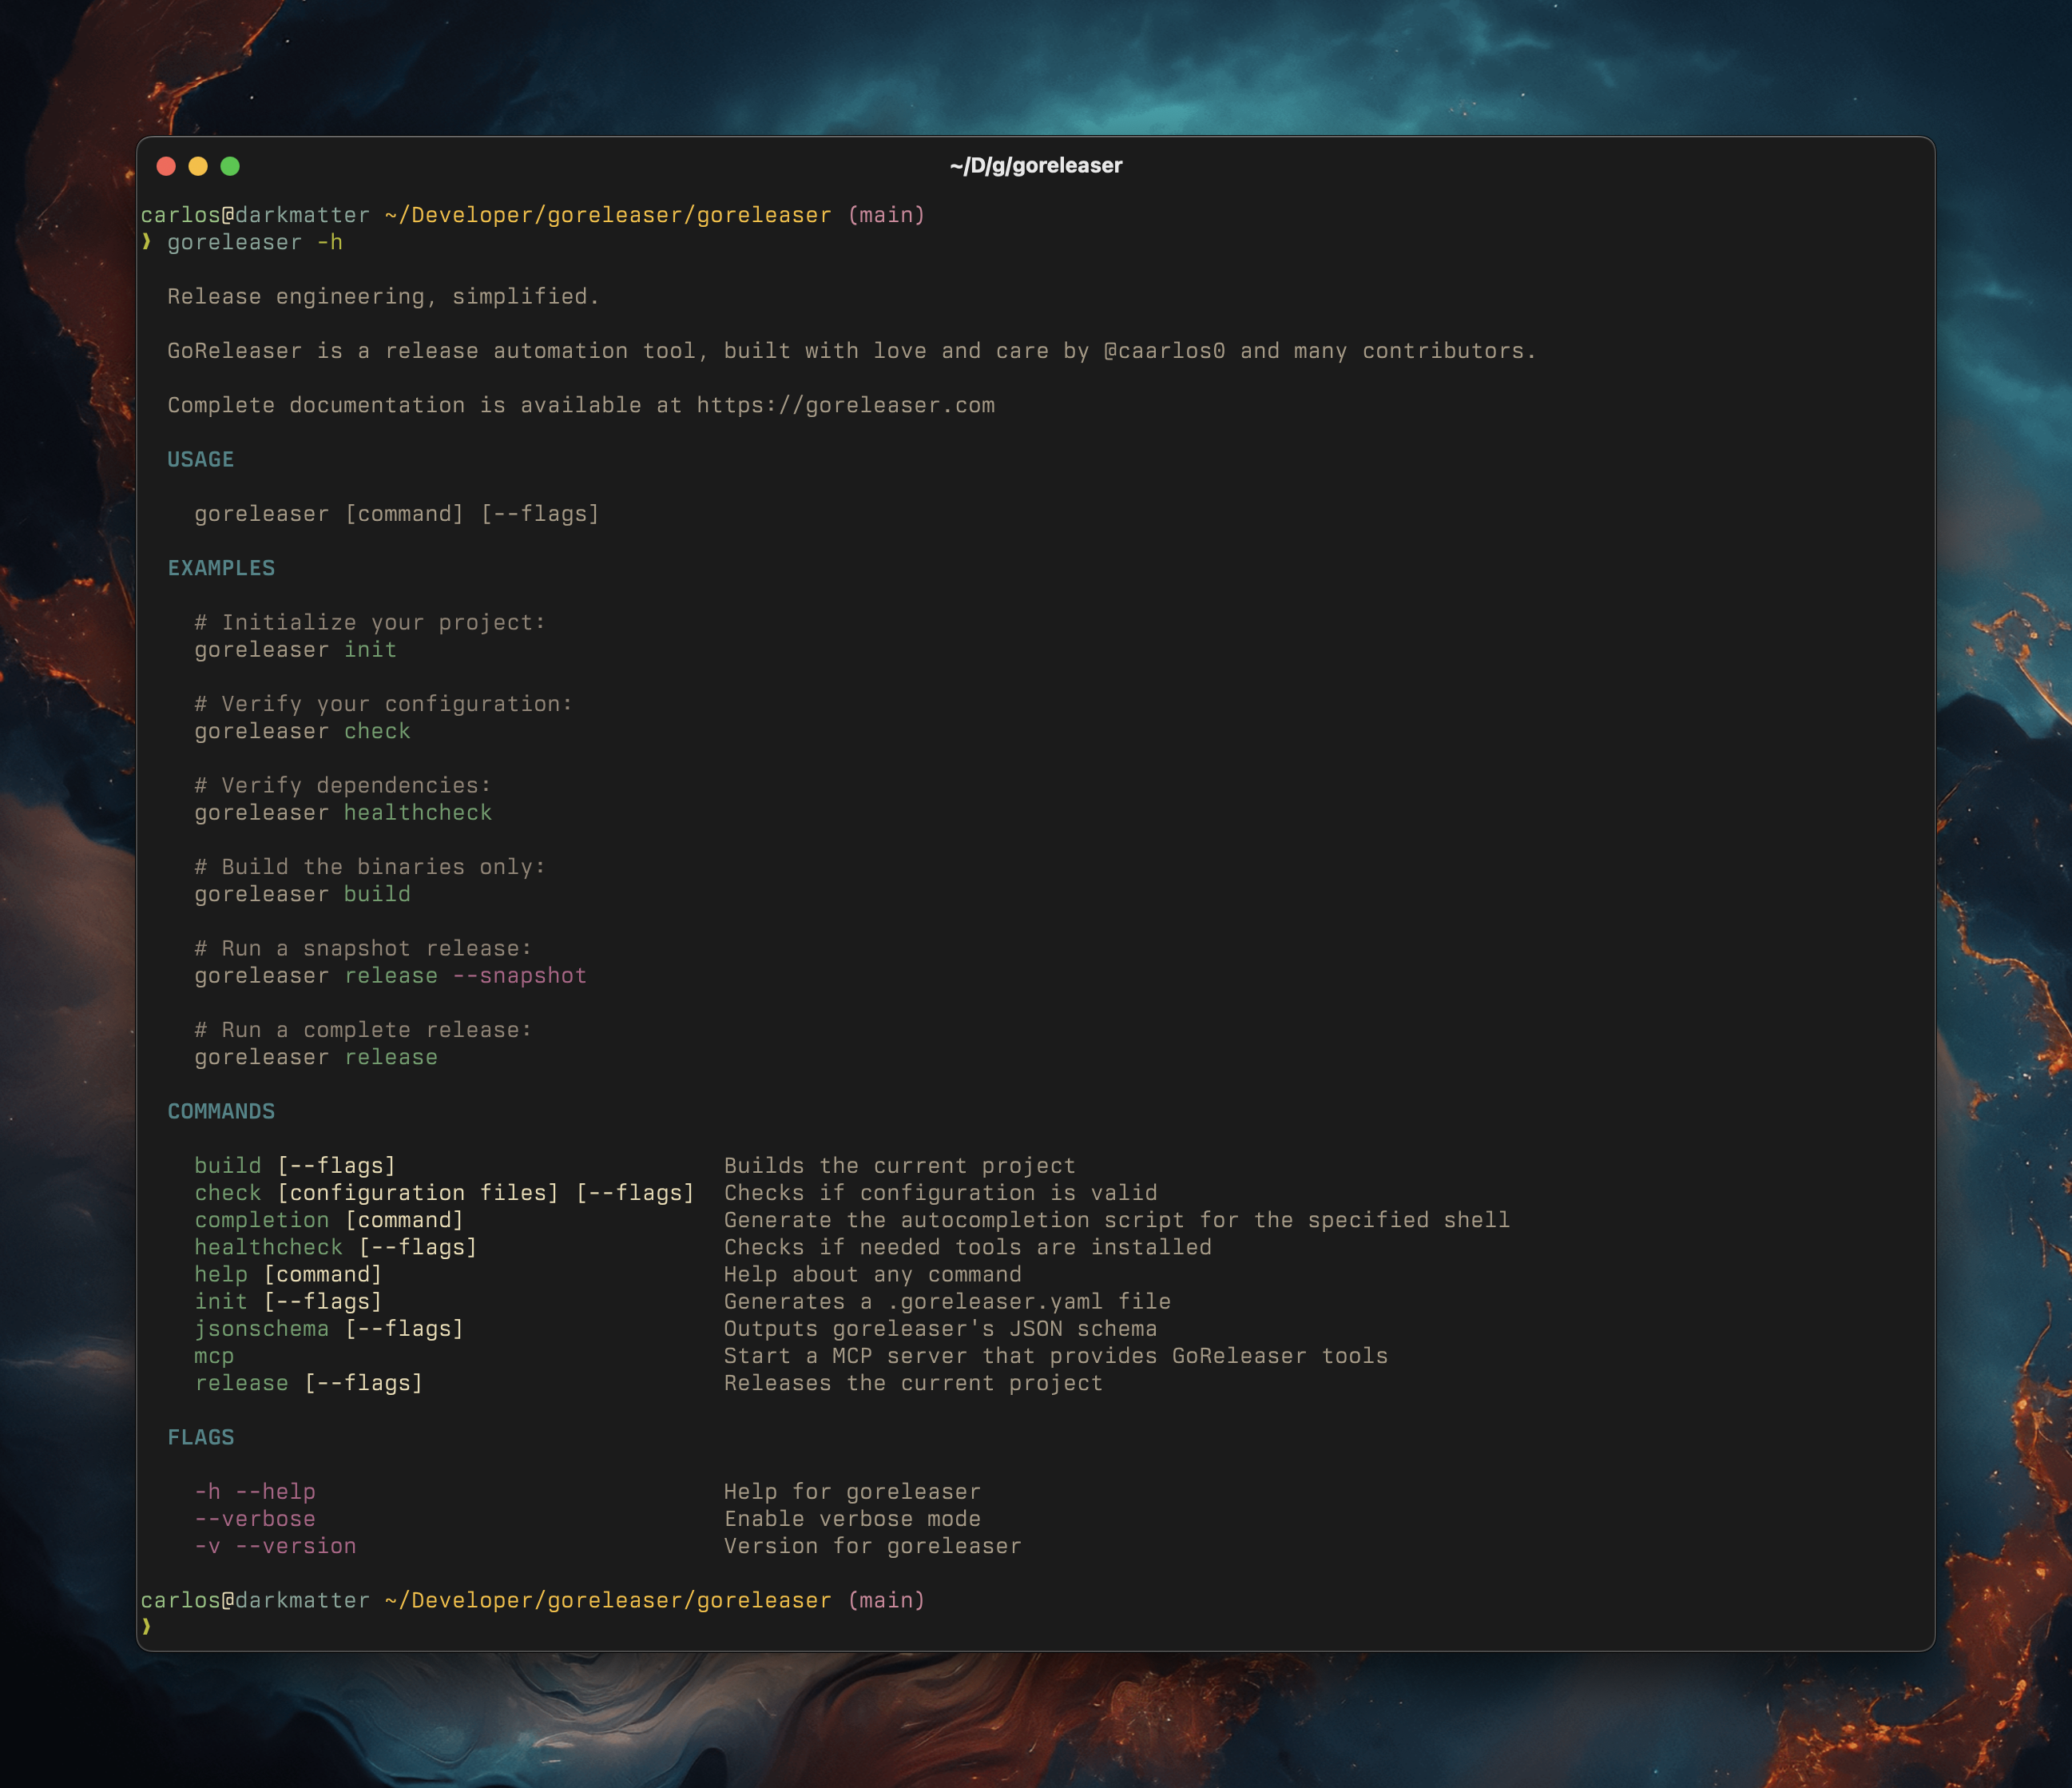Click the --snapshot flag in release example
Viewport: 2072px width, 1788px height.
point(519,975)
